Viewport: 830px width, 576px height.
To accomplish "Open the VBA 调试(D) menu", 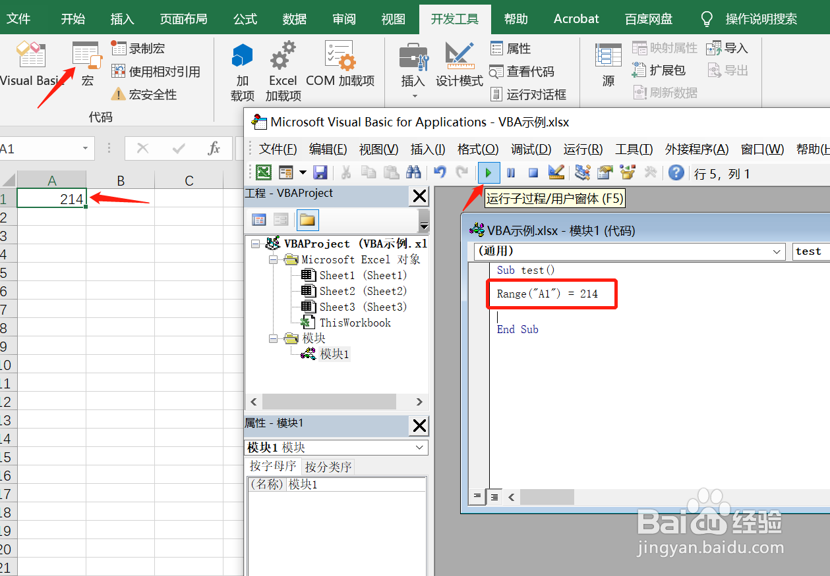I will click(531, 149).
